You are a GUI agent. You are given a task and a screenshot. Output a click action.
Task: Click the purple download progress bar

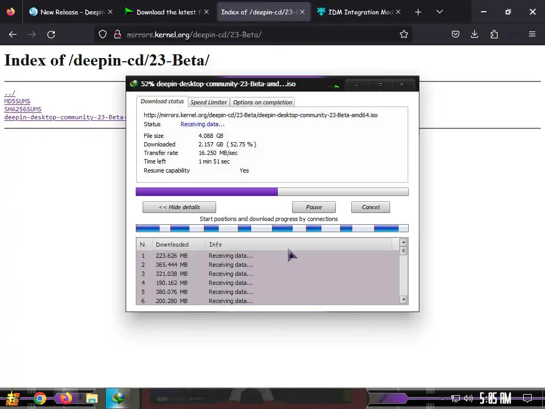[x=272, y=192]
